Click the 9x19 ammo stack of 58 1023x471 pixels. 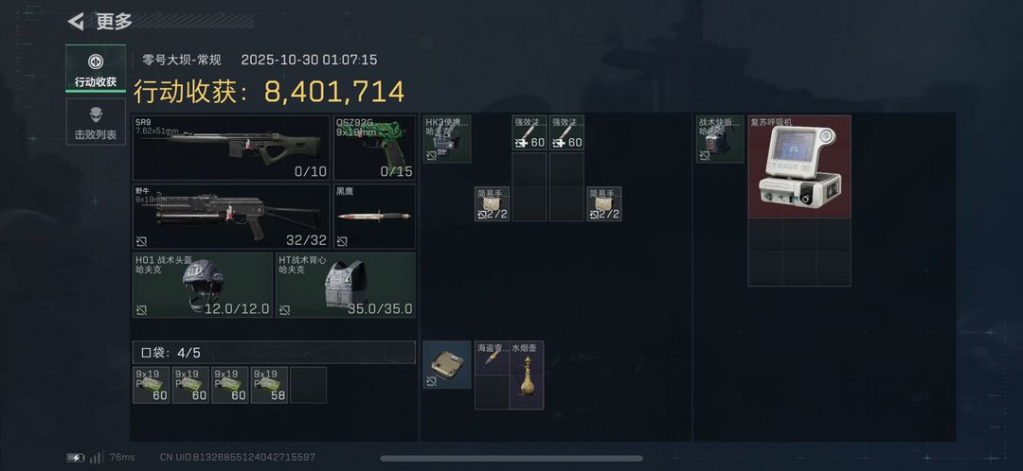pos(269,385)
